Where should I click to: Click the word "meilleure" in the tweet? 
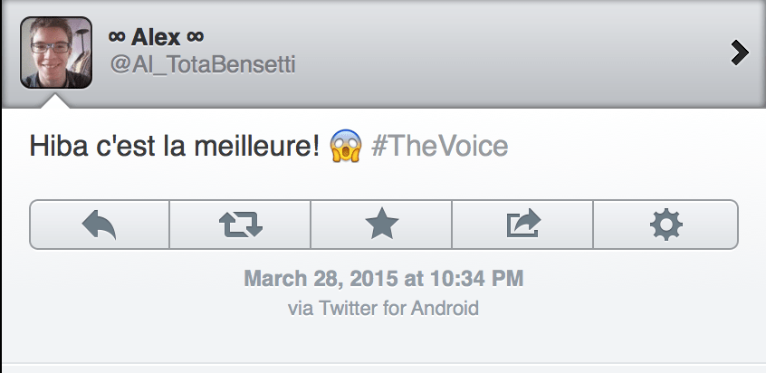[x=264, y=147]
